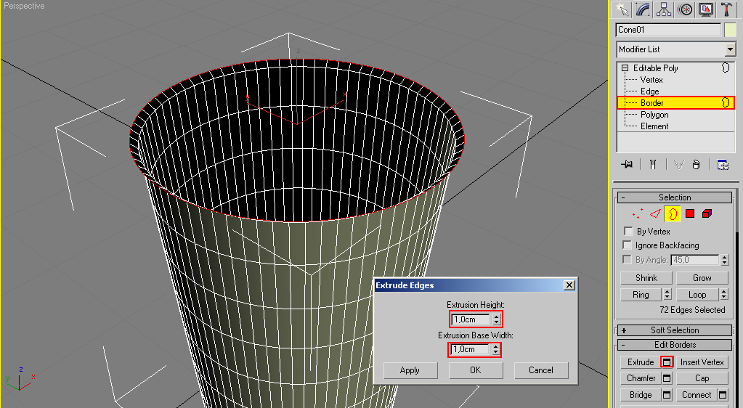Click Make Unique icon
This screenshot has height=408, width=743.
[679, 164]
